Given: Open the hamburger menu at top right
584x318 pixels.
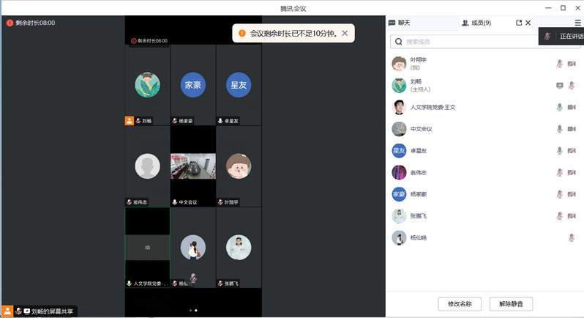Looking at the screenshot, I should point(577,23).
